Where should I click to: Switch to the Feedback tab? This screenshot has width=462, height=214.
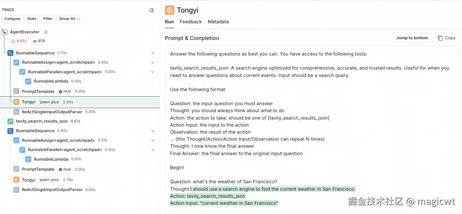[x=191, y=22]
